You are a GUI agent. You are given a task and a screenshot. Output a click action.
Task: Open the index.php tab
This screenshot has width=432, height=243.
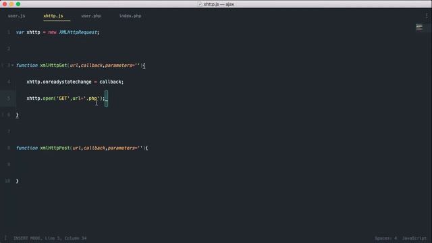[130, 16]
